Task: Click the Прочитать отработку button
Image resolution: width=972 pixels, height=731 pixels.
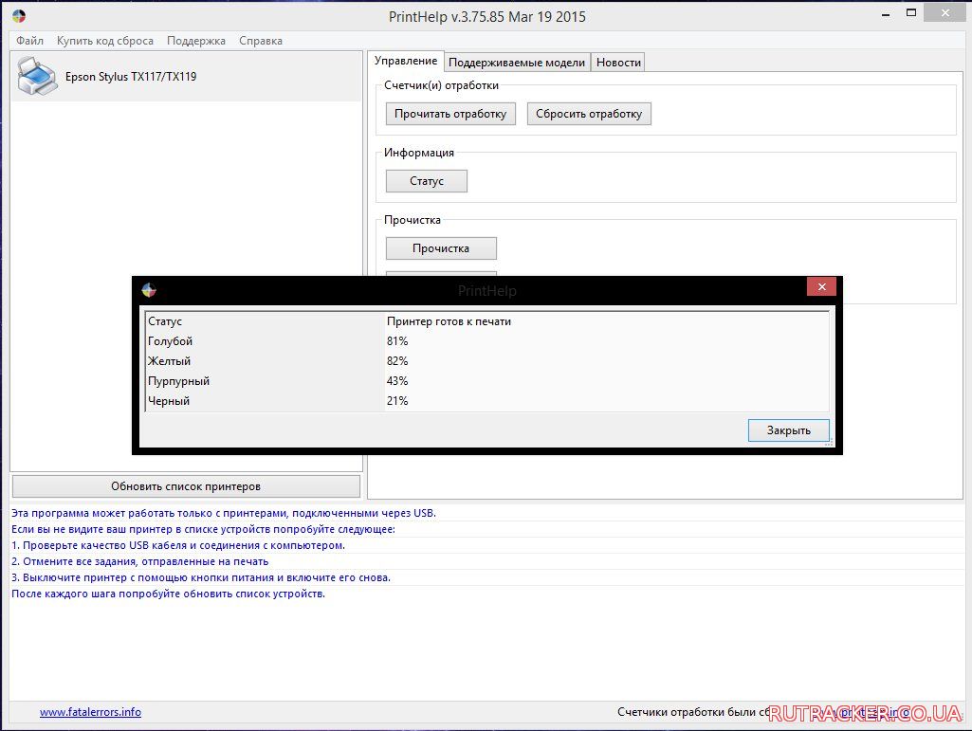Action: (x=450, y=114)
